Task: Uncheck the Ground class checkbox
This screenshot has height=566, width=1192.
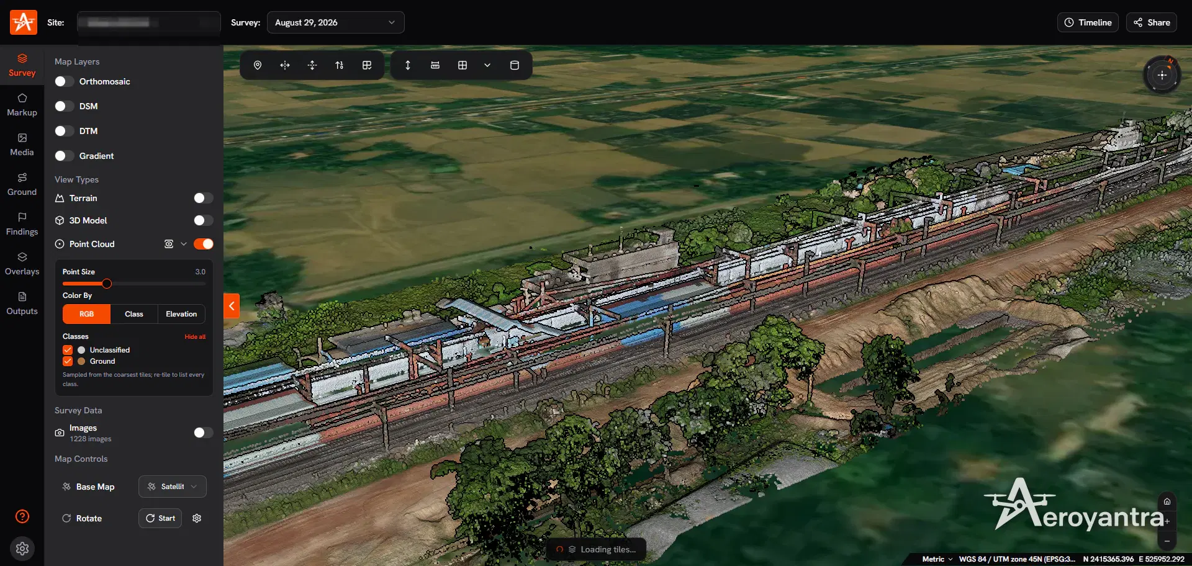Action: tap(68, 361)
